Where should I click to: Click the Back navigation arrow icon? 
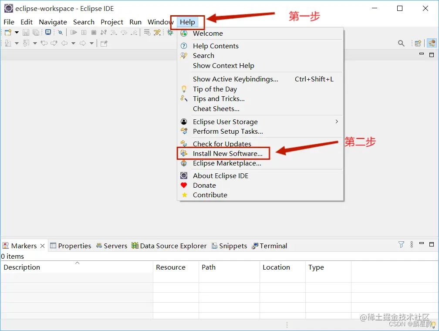pyautogui.click(x=64, y=43)
